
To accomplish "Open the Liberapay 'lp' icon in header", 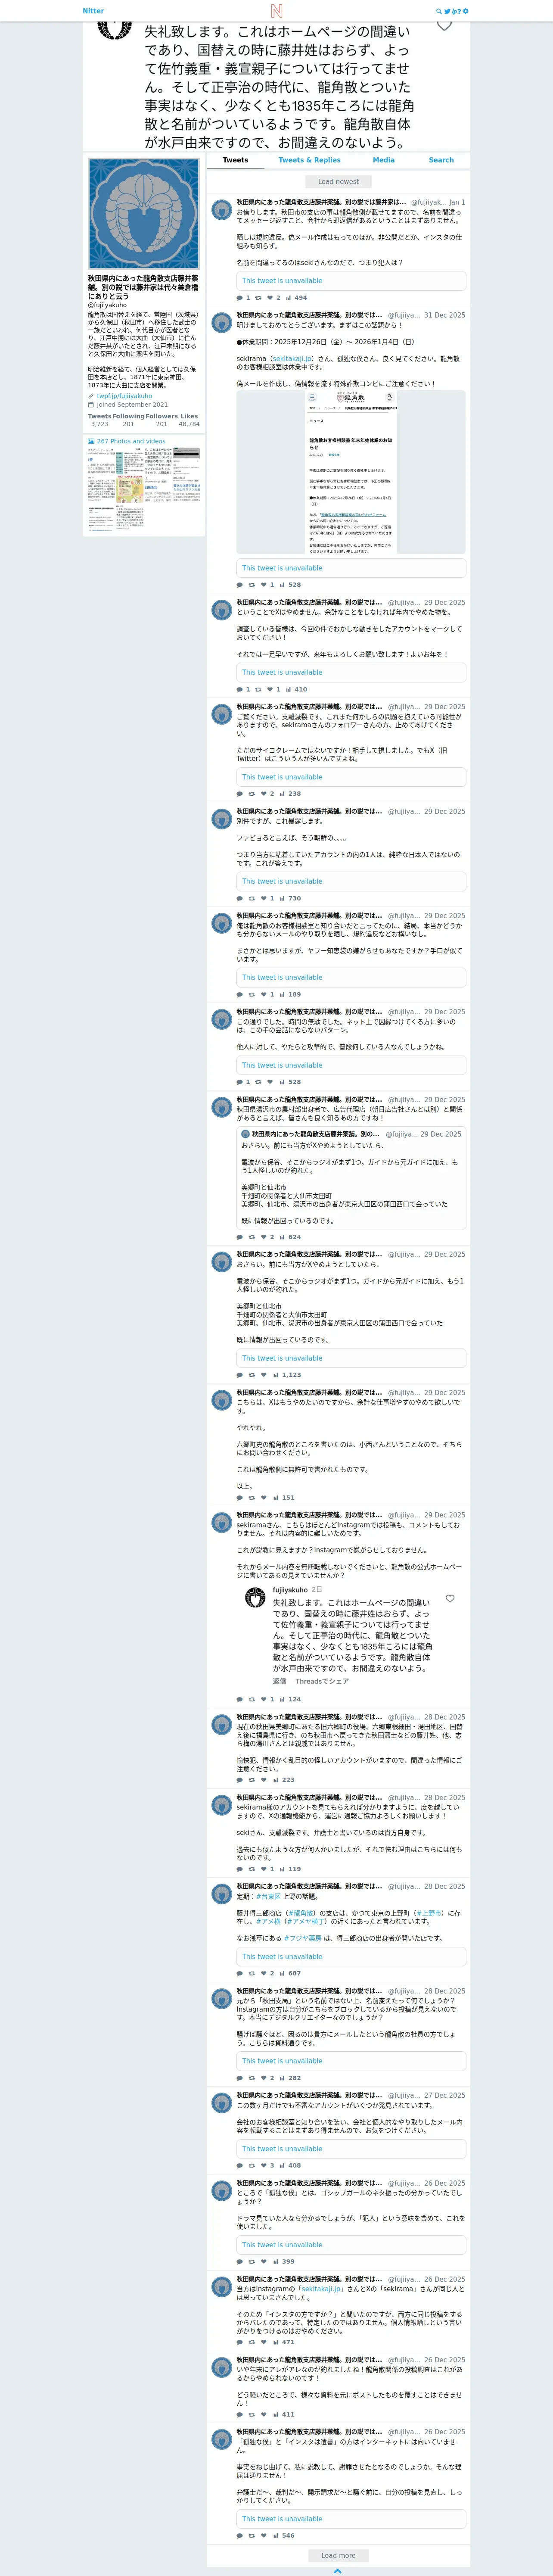I will [454, 11].
